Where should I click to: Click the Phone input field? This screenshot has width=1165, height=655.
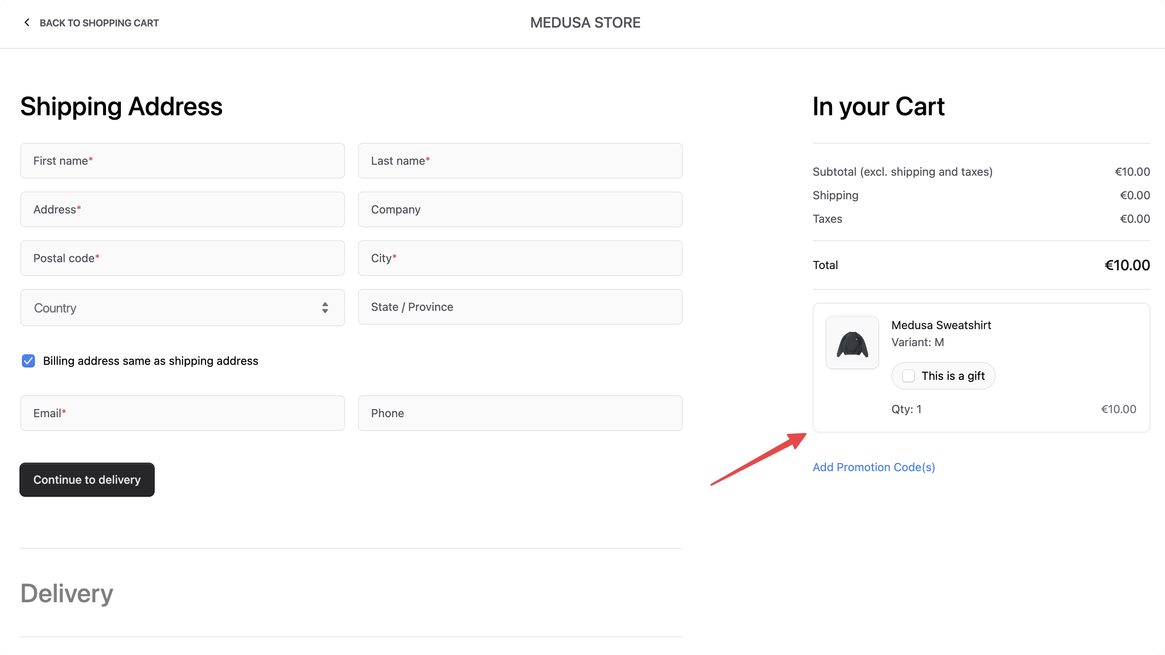click(520, 413)
